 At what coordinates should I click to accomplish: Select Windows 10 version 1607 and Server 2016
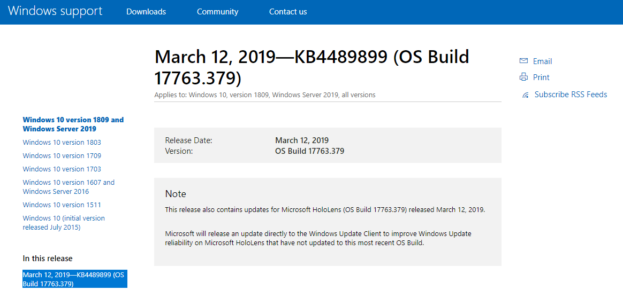pyautogui.click(x=69, y=187)
